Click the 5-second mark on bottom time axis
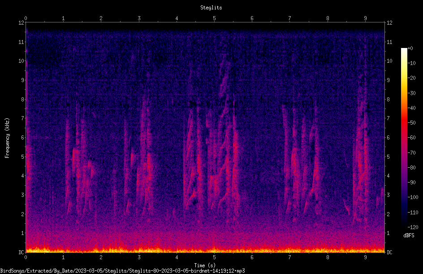The height and width of the screenshot is (274, 423). [x=214, y=257]
